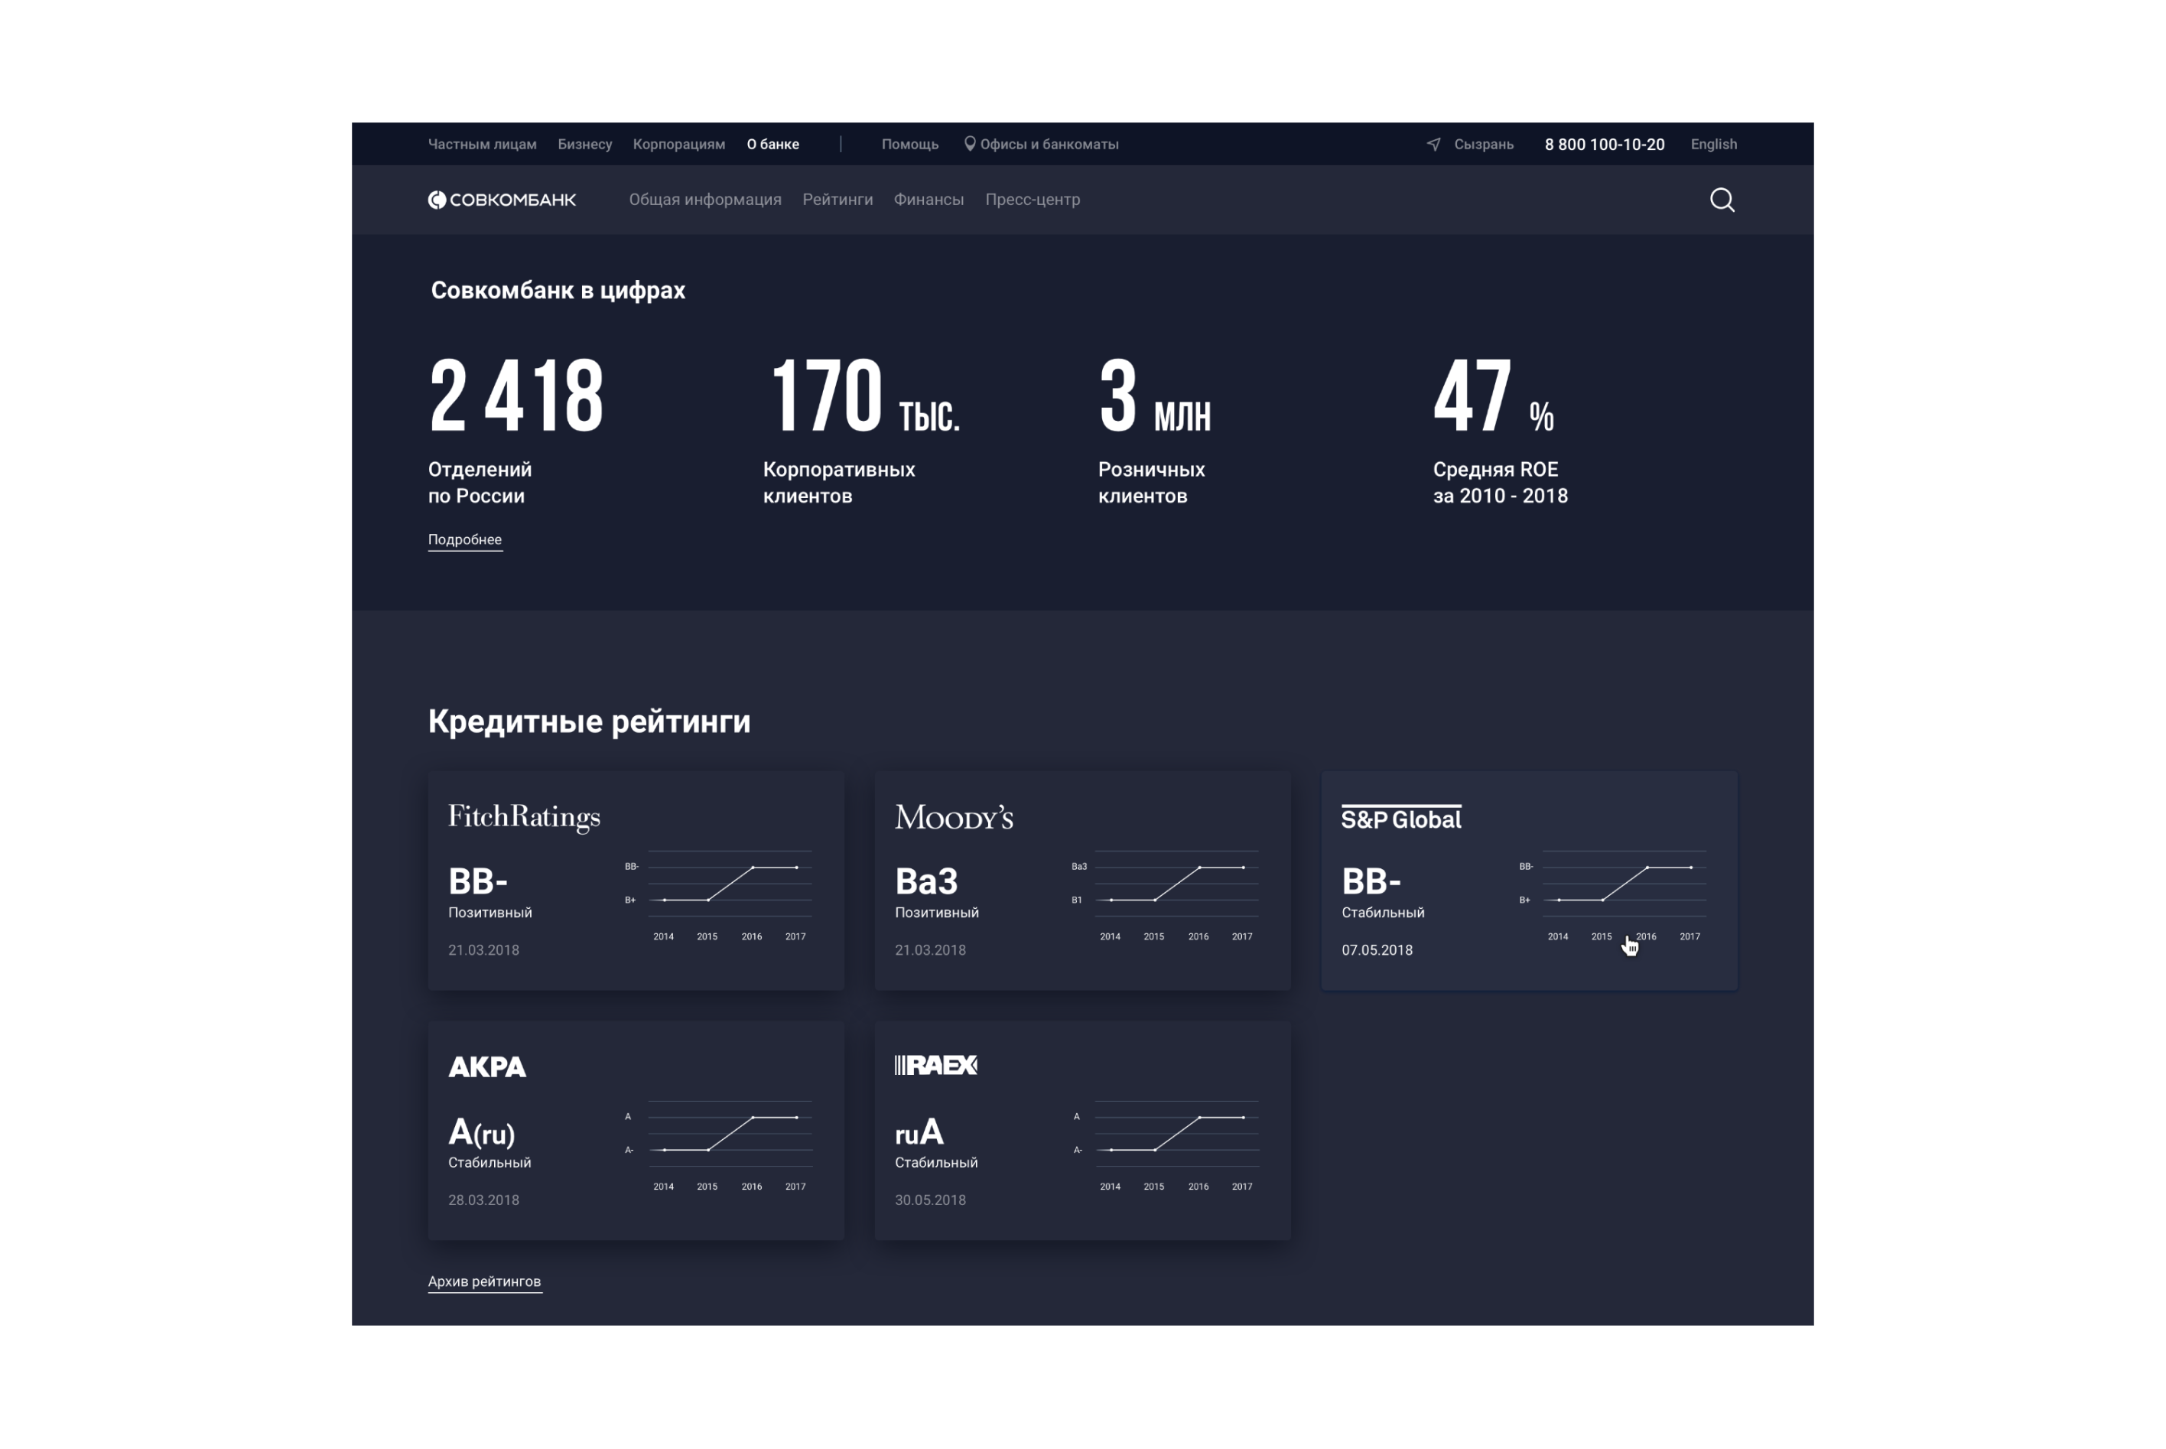Select the О банке top menu item
This screenshot has width=2166, height=1449.
[773, 144]
